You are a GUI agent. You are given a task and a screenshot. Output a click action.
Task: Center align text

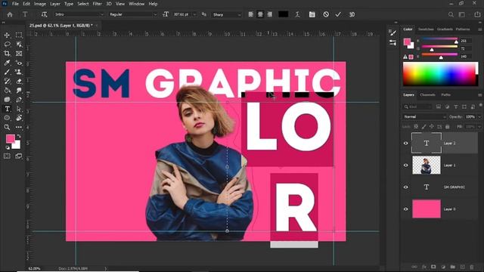pyautogui.click(x=260, y=14)
